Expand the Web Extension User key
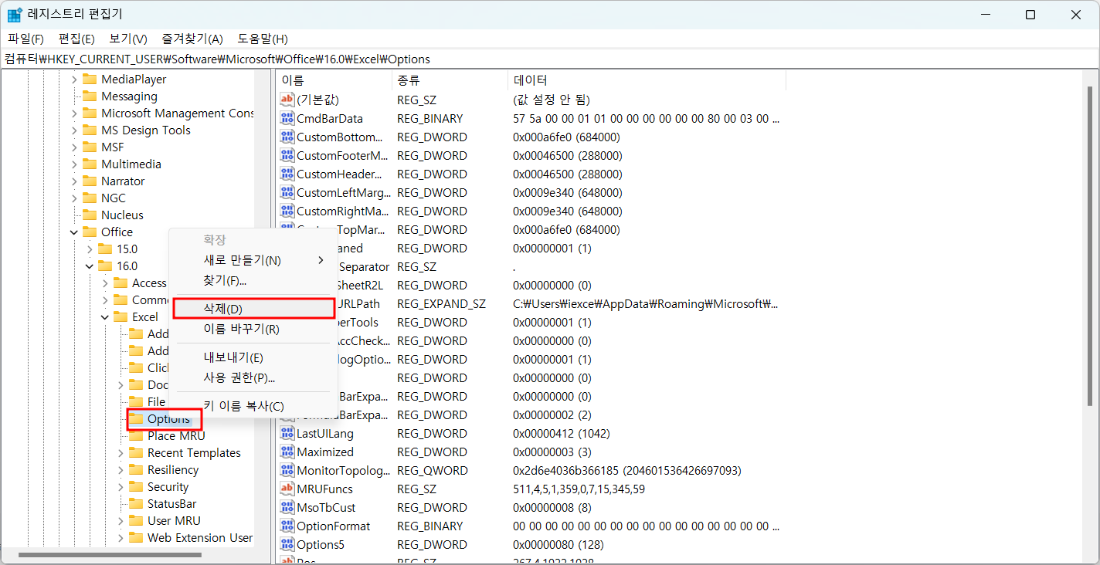 [x=121, y=538]
